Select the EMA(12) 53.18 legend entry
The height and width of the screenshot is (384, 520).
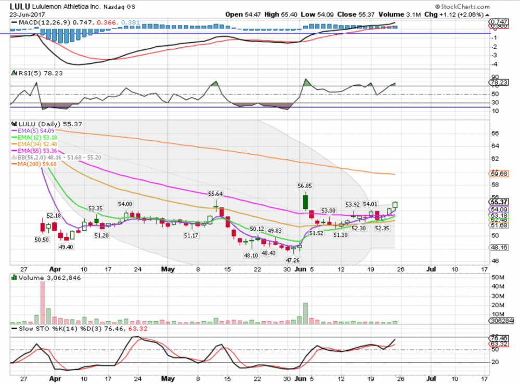tap(34, 138)
